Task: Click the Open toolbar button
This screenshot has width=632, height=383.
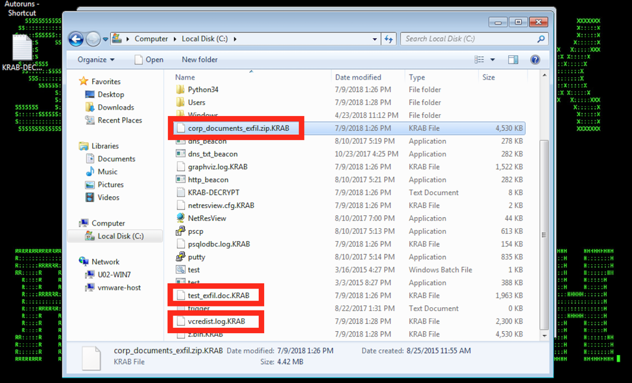Action: coord(149,60)
